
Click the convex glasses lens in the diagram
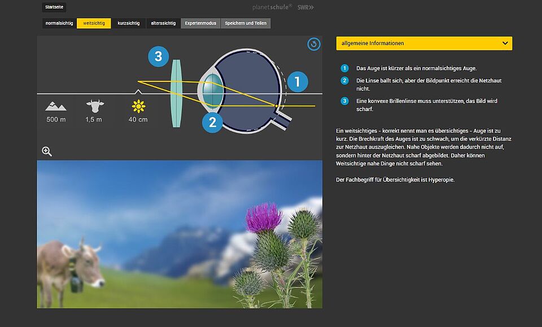pos(176,93)
